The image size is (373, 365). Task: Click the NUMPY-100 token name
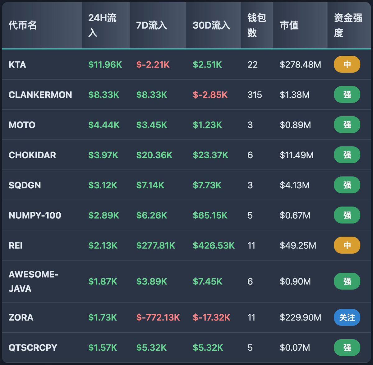pos(35,215)
